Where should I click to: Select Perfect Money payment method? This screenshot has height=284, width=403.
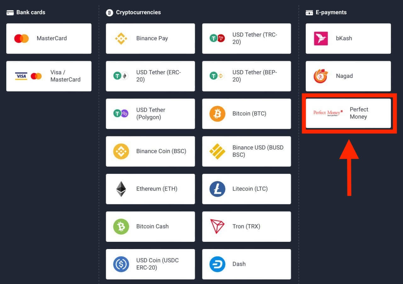(x=348, y=113)
